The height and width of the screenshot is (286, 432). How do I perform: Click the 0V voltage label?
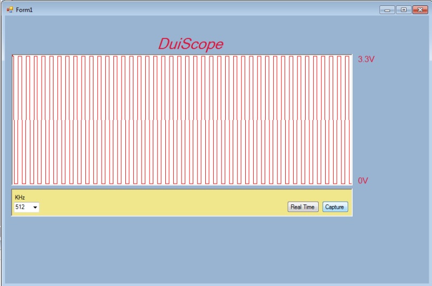coord(363,181)
